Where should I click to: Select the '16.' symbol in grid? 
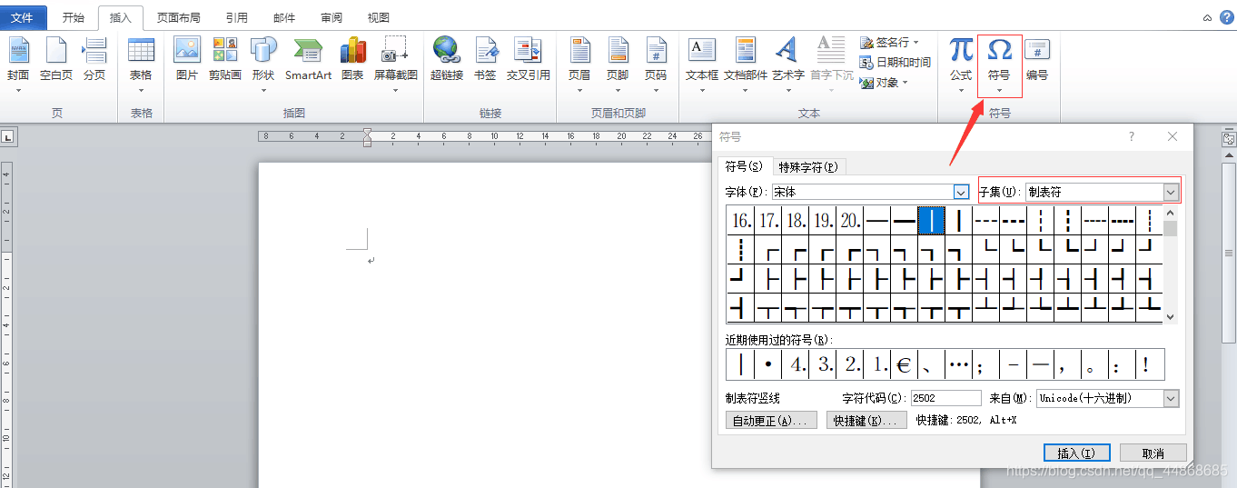741,220
